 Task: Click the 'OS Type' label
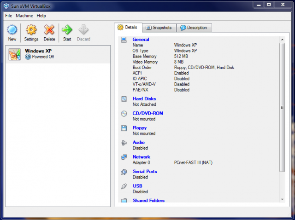pyautogui.click(x=140, y=51)
